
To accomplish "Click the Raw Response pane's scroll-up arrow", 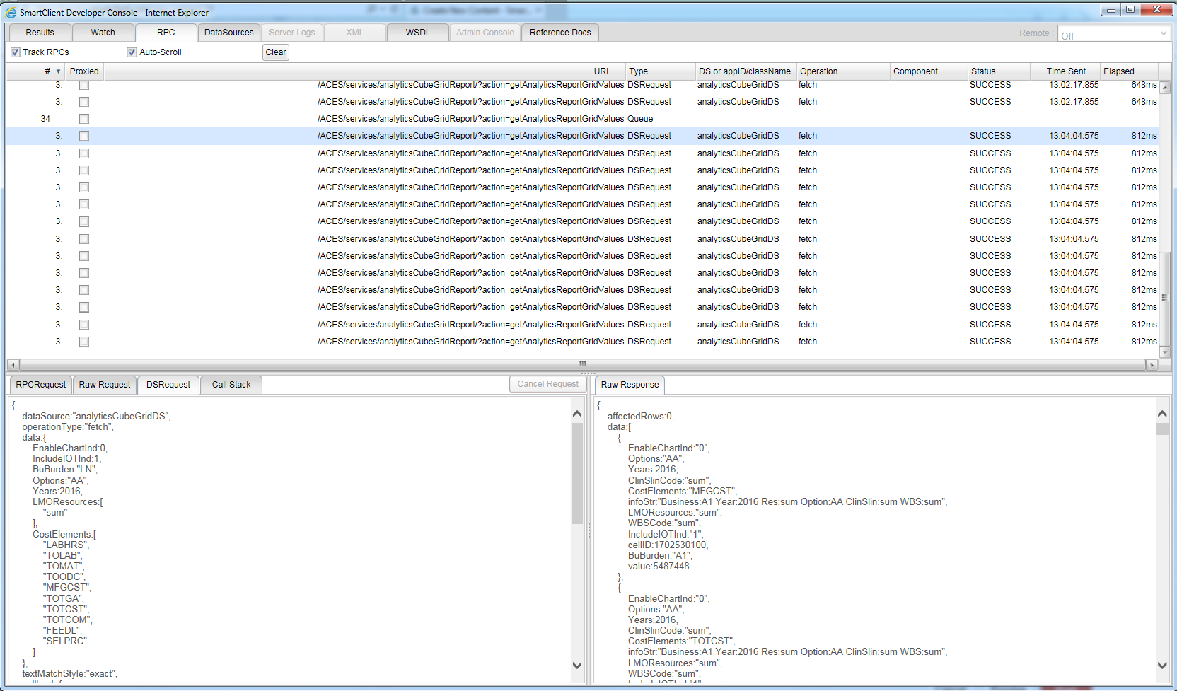I will pyautogui.click(x=1162, y=414).
